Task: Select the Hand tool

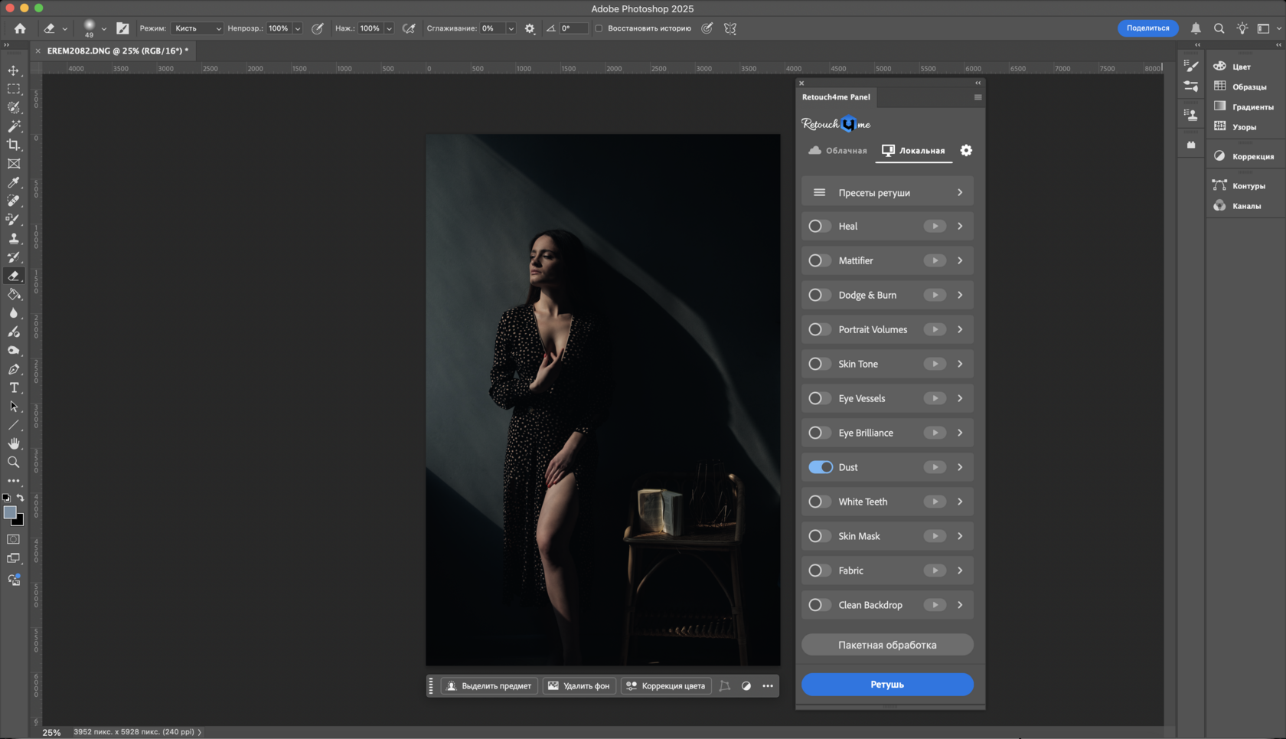Action: click(14, 443)
